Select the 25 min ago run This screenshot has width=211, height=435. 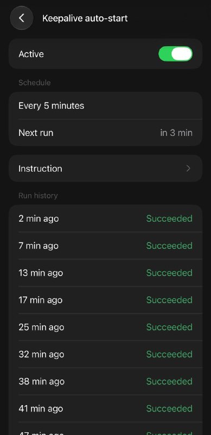[105, 327]
